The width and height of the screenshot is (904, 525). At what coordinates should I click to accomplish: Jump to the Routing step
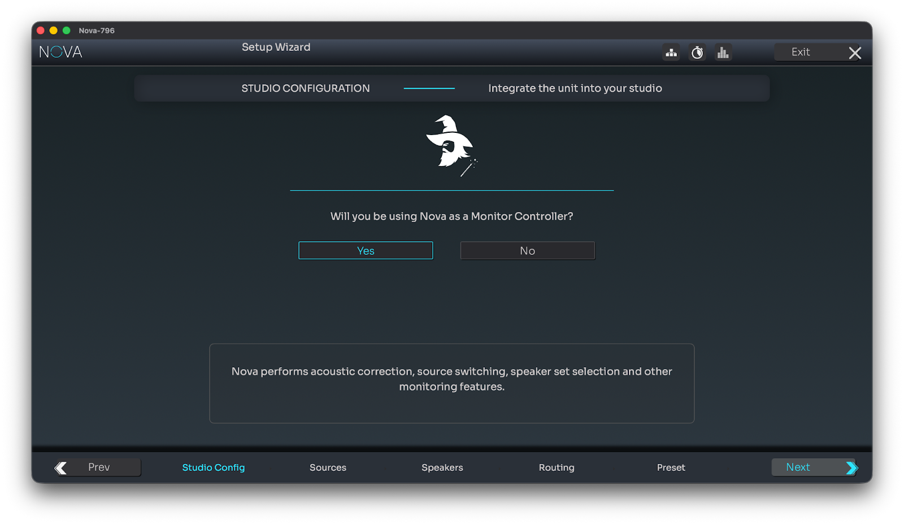557,467
